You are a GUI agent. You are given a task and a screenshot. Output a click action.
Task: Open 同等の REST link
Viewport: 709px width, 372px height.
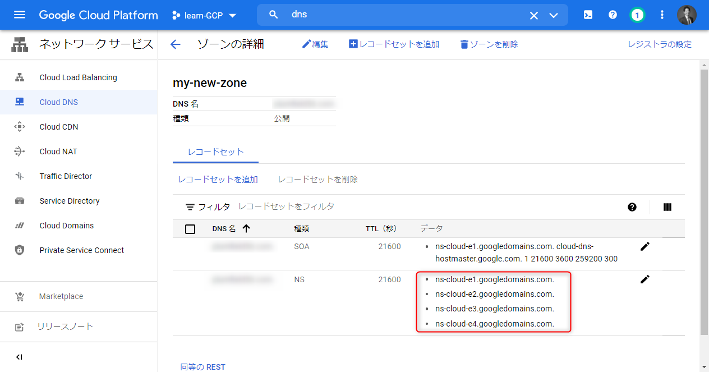[x=203, y=367]
